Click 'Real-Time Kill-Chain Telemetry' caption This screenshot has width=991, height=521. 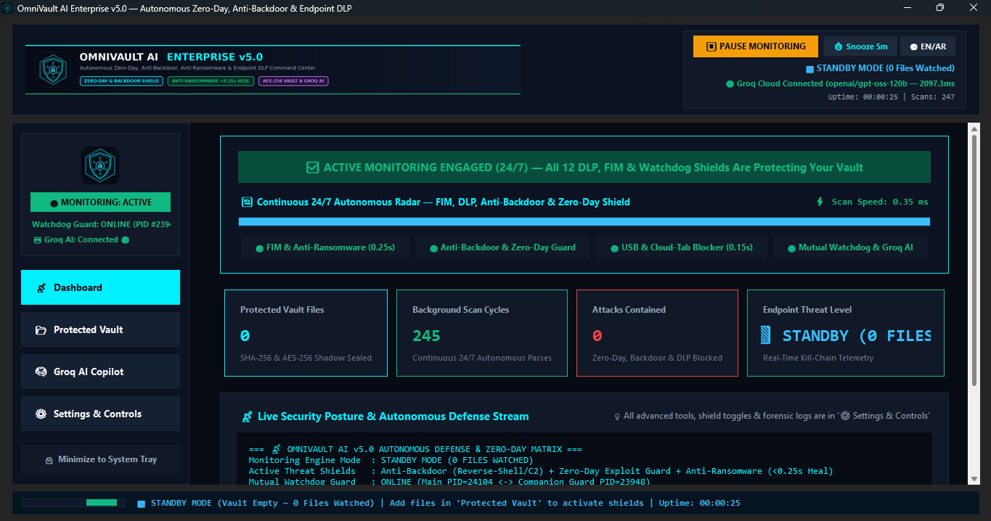point(818,358)
